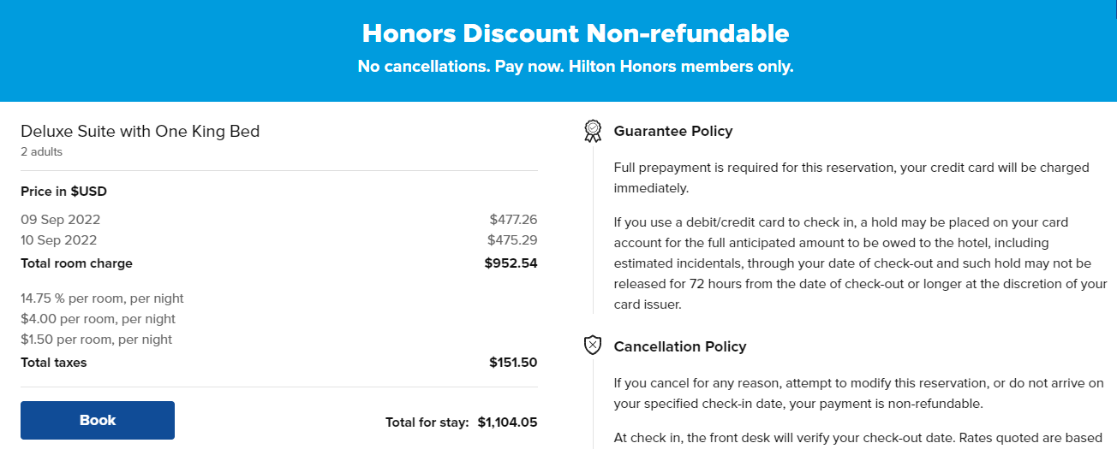1117x449 pixels.
Task: Click the 14.75 % per room tax line
Action: tap(102, 298)
